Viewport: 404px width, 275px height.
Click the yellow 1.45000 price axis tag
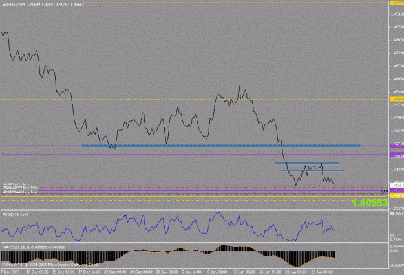[397, 99]
